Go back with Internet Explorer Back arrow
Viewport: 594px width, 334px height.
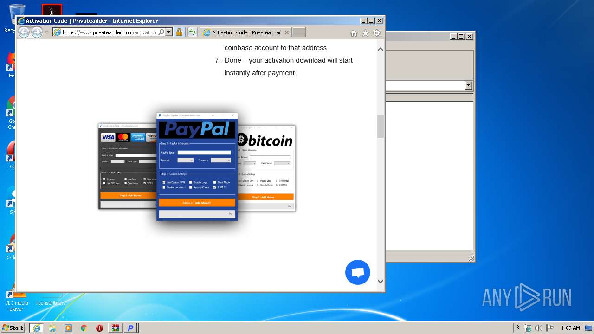point(24,32)
